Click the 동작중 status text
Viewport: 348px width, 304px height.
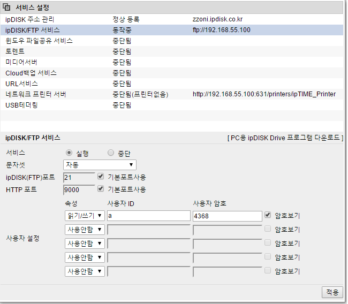tap(122, 30)
